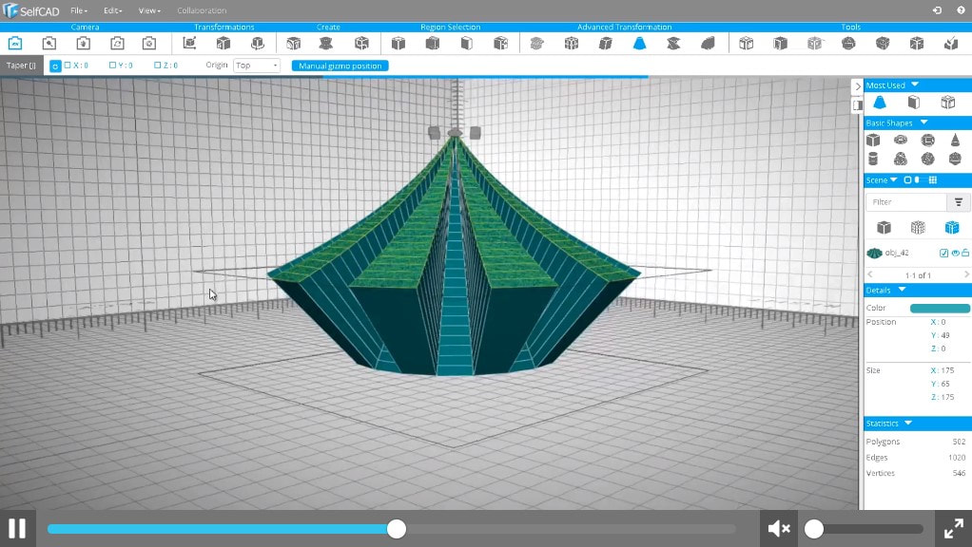This screenshot has height=547, width=972.
Task: Add a cylinder from Basic Shapes
Action: 874,157
